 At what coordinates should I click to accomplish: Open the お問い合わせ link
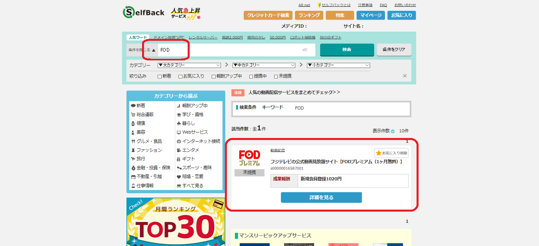405,5
